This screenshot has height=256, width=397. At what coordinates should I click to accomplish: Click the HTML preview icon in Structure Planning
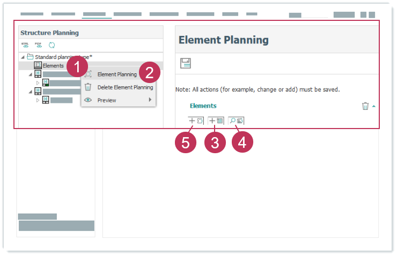pyautogui.click(x=25, y=46)
